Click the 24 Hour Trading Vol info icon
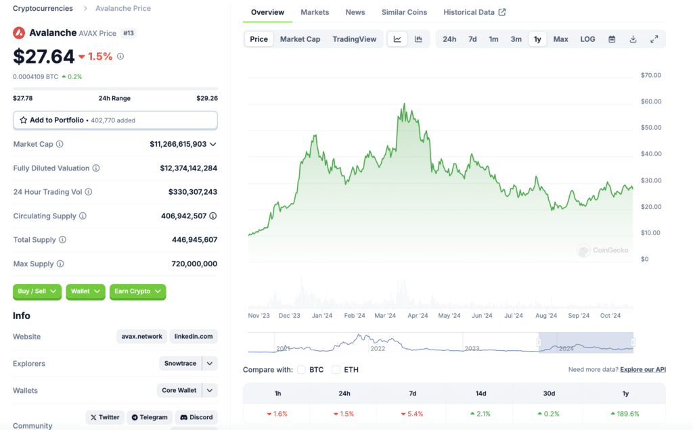The height and width of the screenshot is (430, 693). pos(89,192)
